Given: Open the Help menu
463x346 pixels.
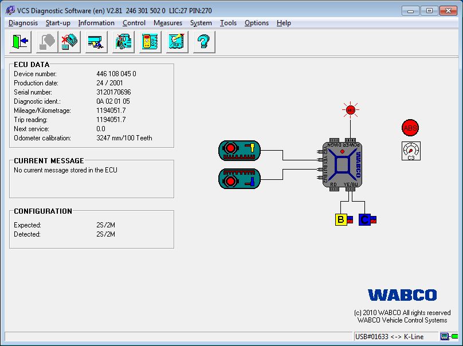Looking at the screenshot, I should pyautogui.click(x=284, y=23).
